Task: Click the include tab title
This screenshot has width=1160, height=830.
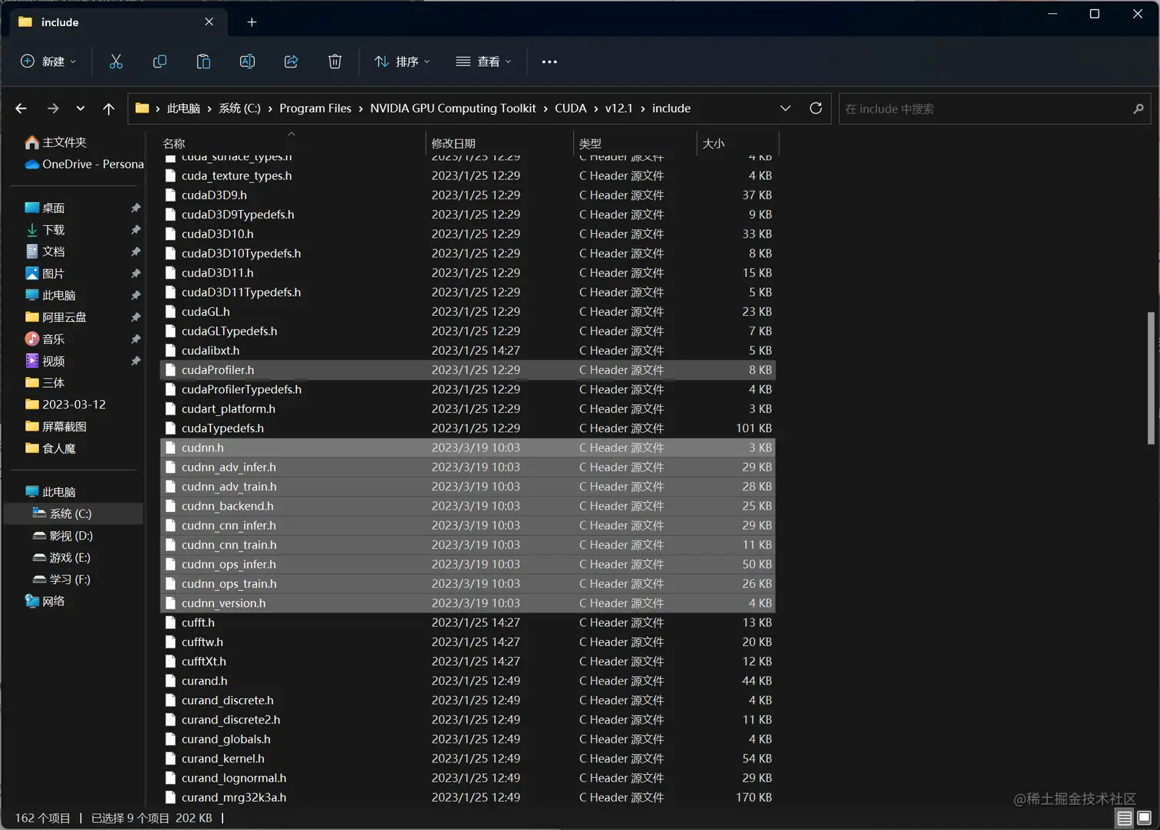Action: click(x=60, y=22)
